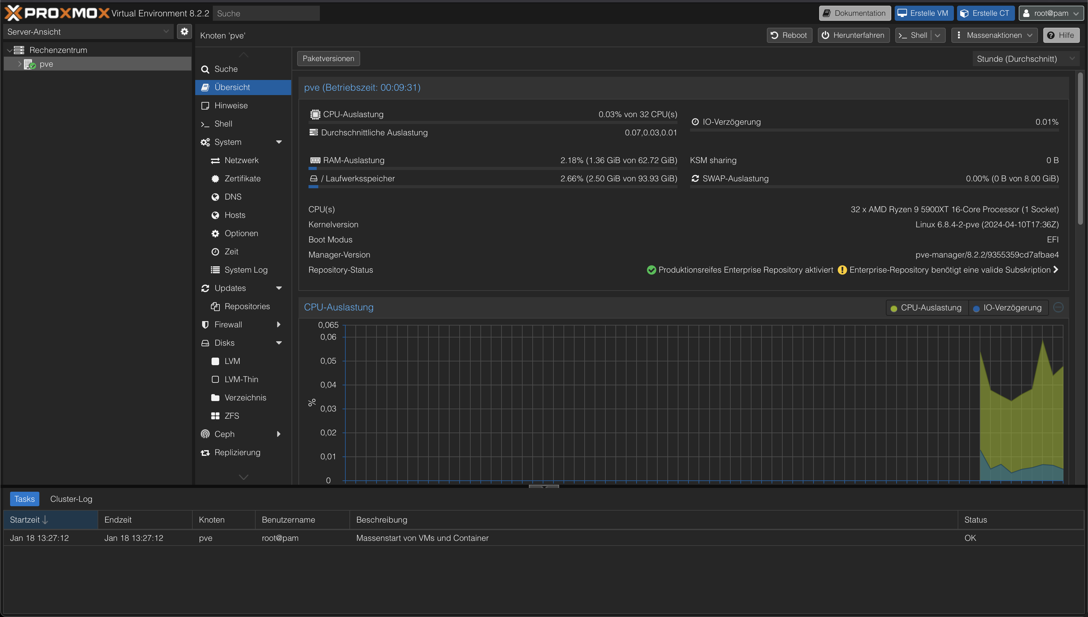Open Repository-Status subscription warning arrow

pos(1055,269)
